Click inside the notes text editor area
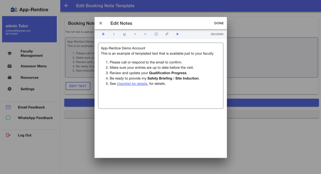 [160, 76]
